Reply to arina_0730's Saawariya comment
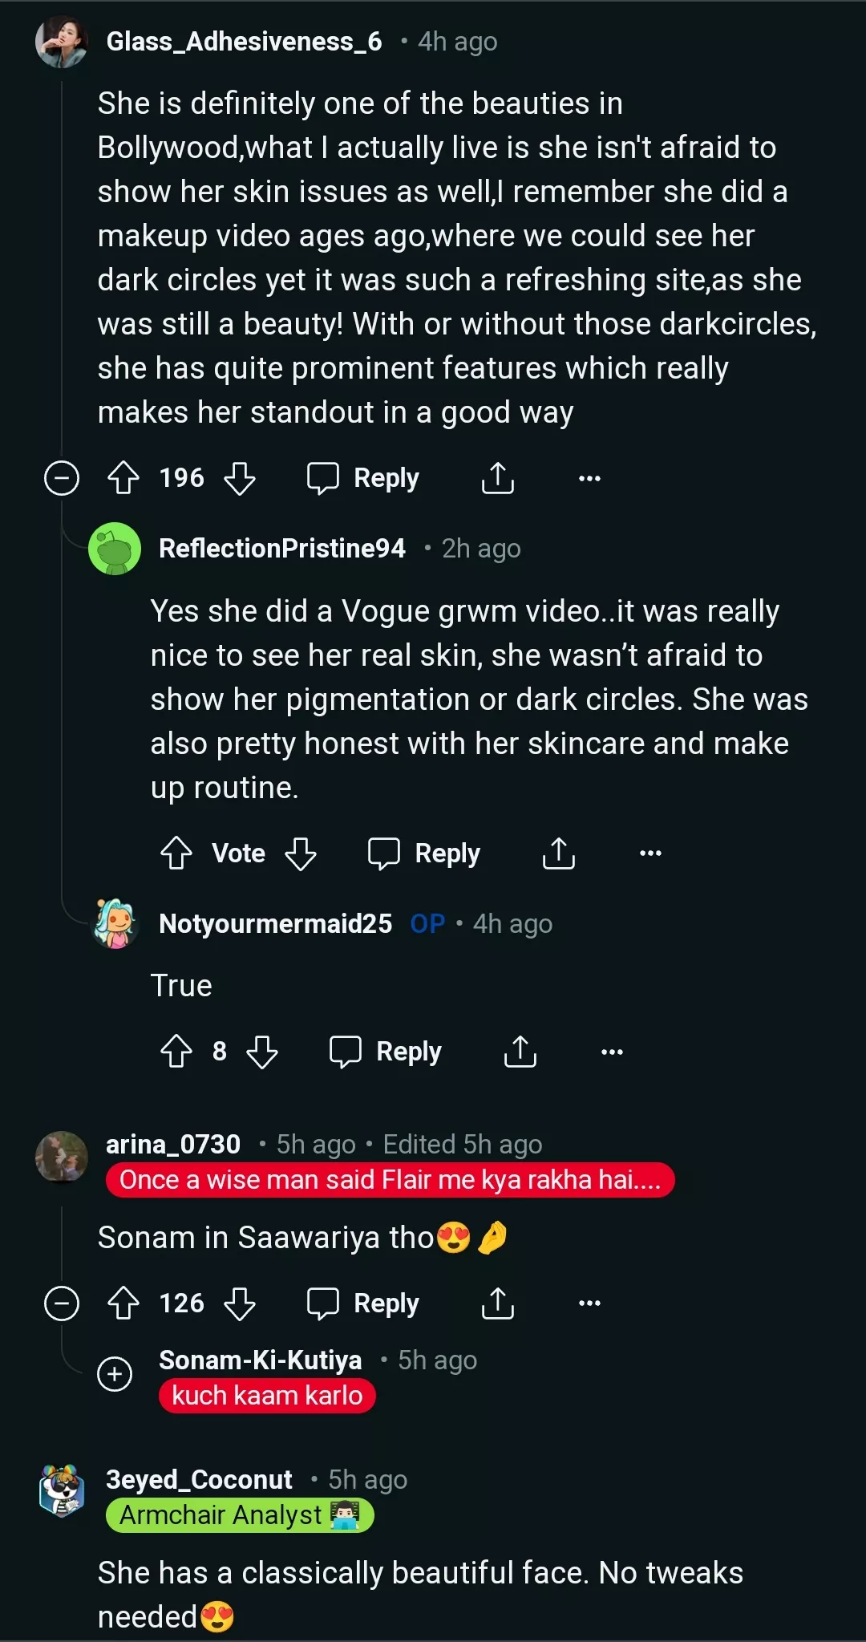Viewport: 866px width, 1642px height. tap(363, 1303)
